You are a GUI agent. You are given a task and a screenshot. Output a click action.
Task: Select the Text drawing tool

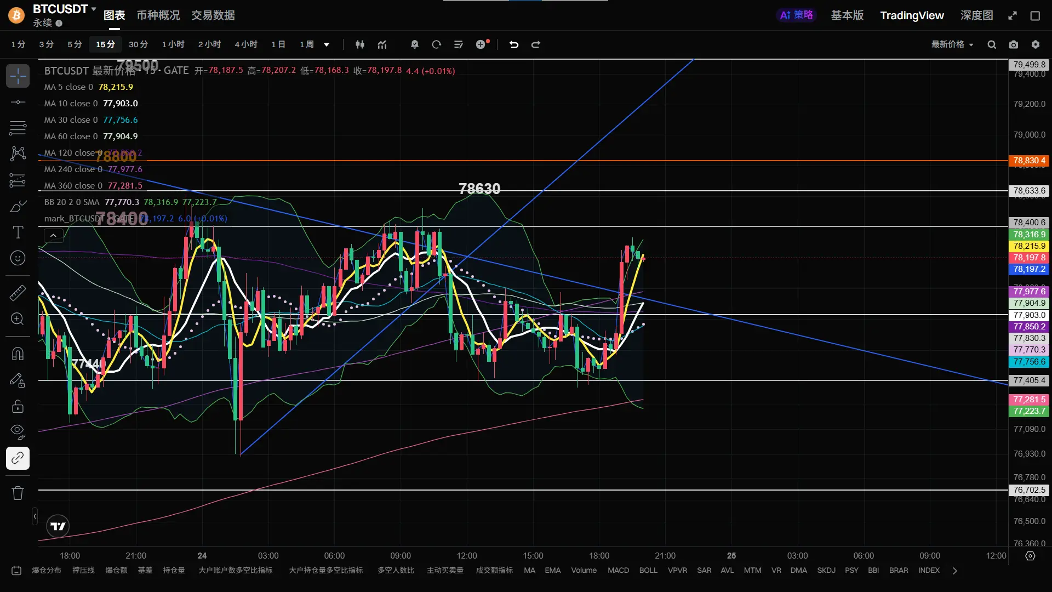pos(18,232)
